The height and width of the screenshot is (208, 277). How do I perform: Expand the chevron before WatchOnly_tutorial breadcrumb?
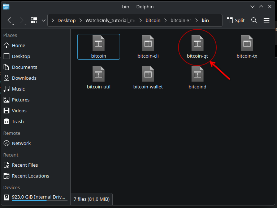click(81, 21)
